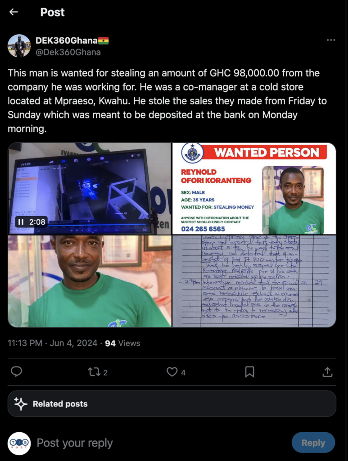Like the post with heart icon
This screenshot has height=461, width=348.
click(172, 372)
